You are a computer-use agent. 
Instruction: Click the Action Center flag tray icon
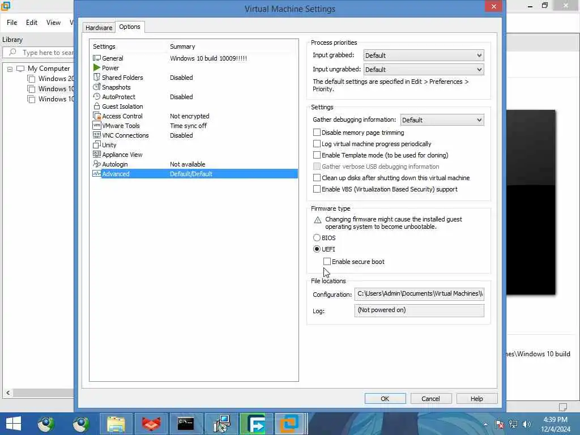point(500,424)
